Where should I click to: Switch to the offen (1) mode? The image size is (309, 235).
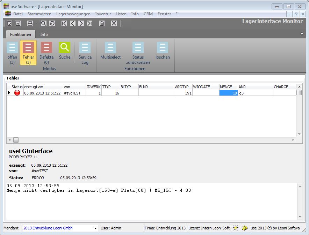coord(12,53)
